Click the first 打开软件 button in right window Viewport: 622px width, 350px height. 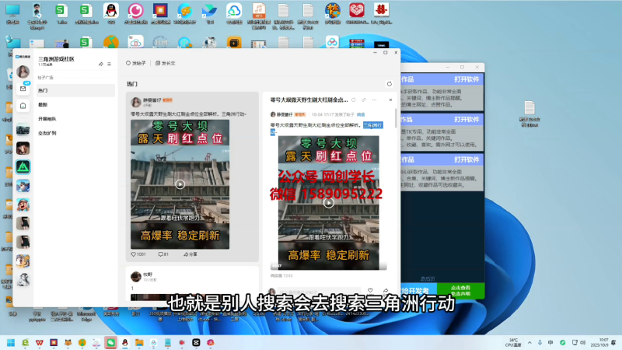click(466, 79)
